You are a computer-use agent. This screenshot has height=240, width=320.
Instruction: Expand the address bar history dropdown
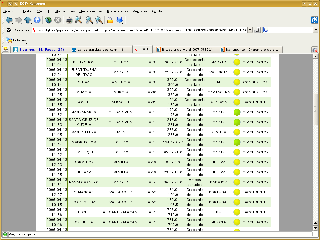[250, 30]
